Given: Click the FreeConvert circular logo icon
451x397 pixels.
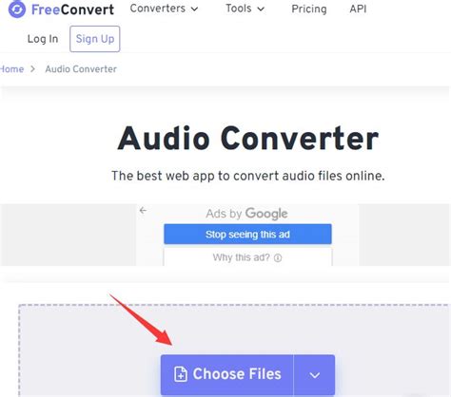Looking at the screenshot, I should point(17,9).
